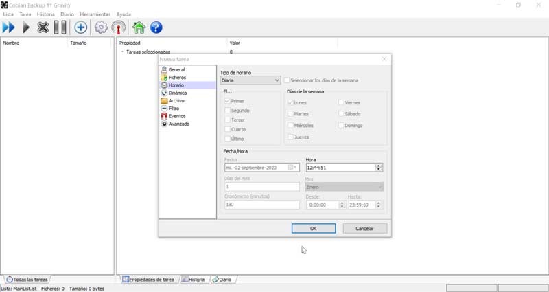The width and height of the screenshot is (549, 292).
Task: Run all tasks with double-arrow icon
Action: tap(9, 27)
